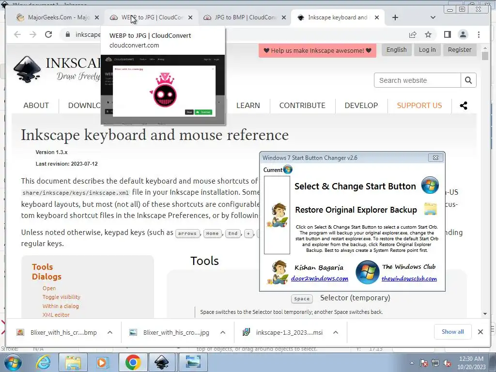
Task: Close the JPG to BMP tab
Action: (x=284, y=18)
